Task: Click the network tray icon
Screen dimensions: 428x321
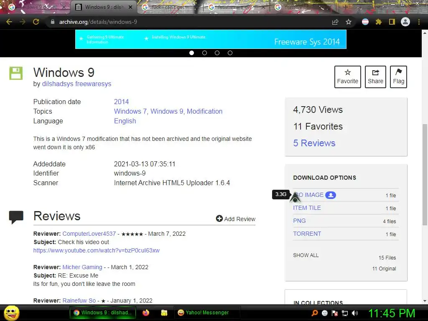Action: (x=345, y=313)
